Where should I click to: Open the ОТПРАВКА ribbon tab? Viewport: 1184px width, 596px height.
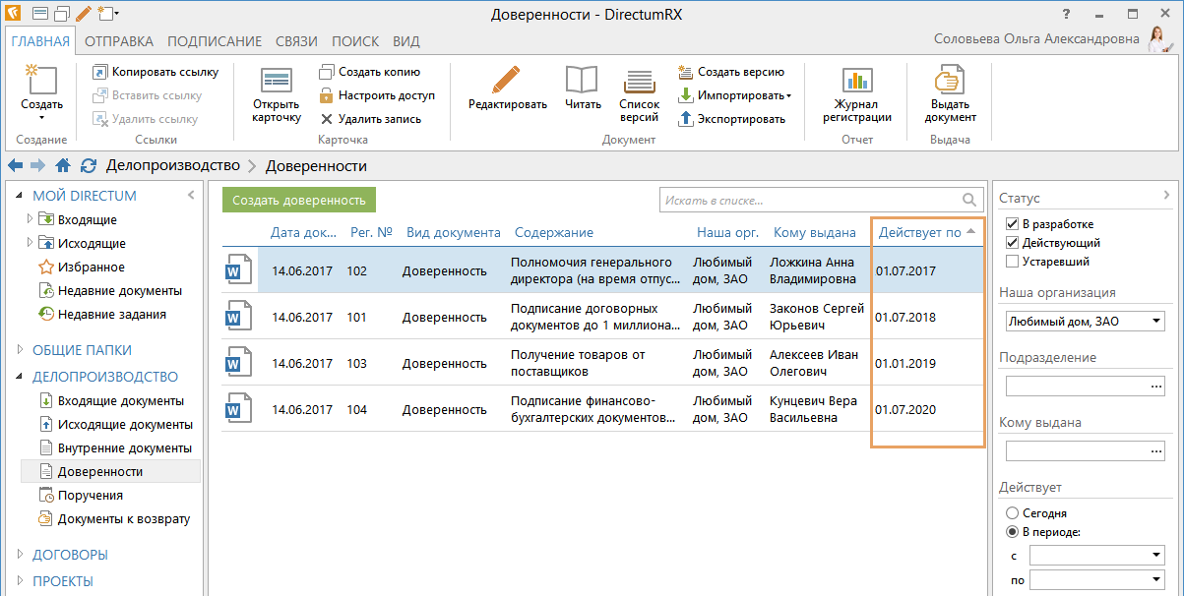click(x=118, y=41)
